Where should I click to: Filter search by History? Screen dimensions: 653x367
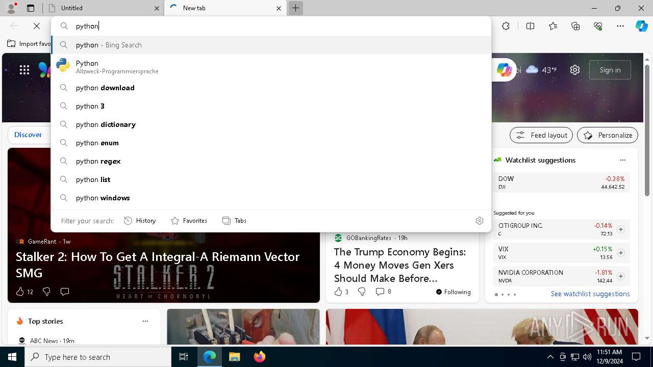click(x=140, y=221)
